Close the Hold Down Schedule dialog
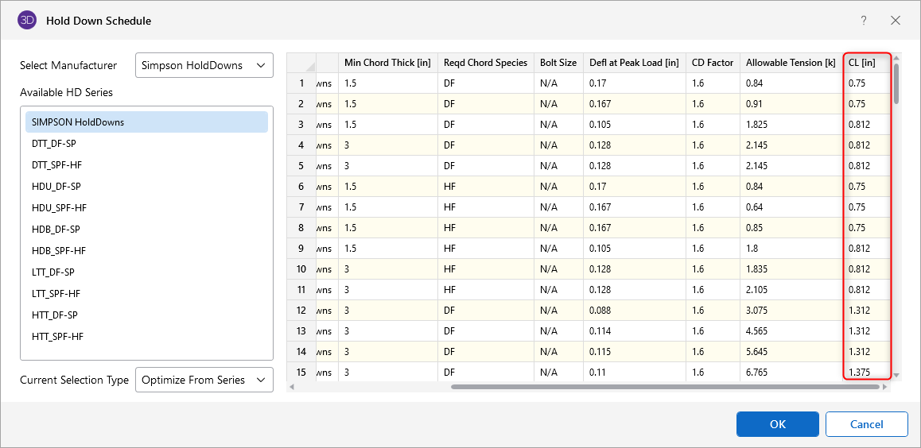 (896, 21)
